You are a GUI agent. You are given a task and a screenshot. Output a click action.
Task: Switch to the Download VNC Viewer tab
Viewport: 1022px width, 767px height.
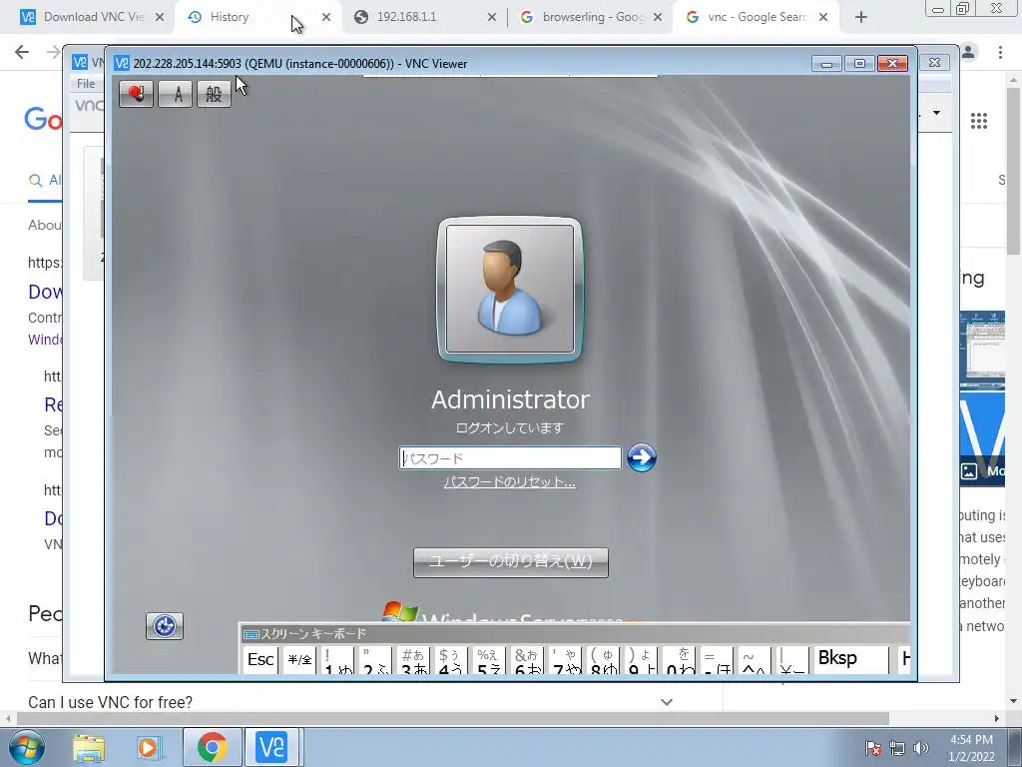tap(93, 17)
